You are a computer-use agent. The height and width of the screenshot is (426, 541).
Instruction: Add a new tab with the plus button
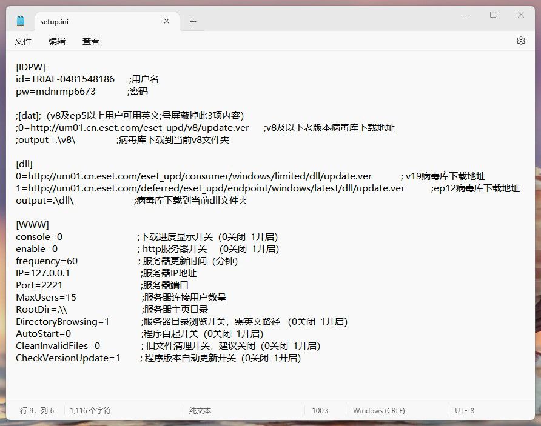[193, 21]
